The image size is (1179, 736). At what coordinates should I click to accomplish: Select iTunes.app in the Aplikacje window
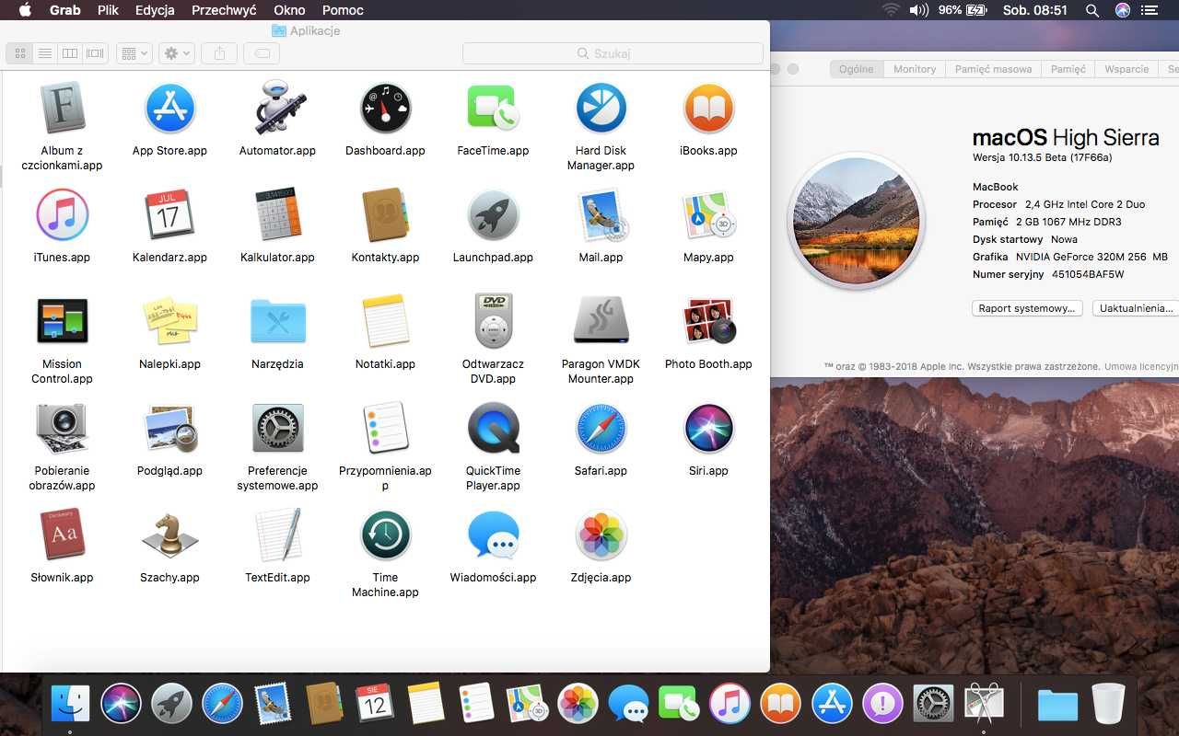(62, 214)
